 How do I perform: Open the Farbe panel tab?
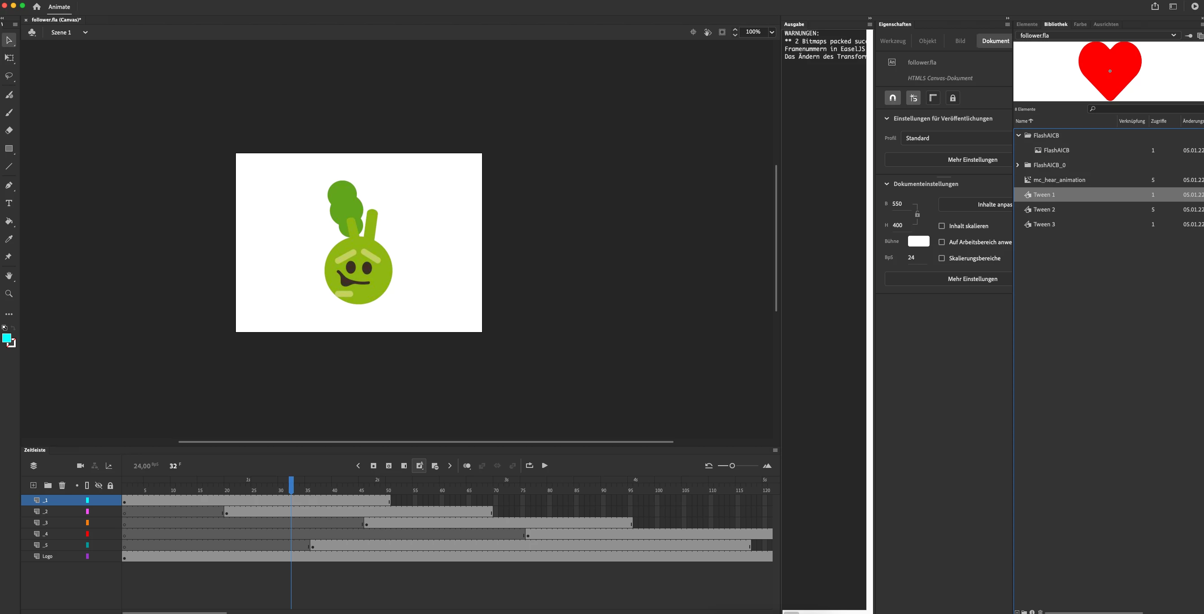(1080, 24)
